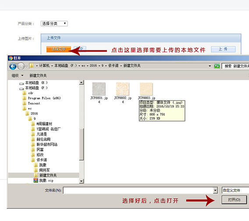Click the orange 选择文件 button

tap(59, 49)
